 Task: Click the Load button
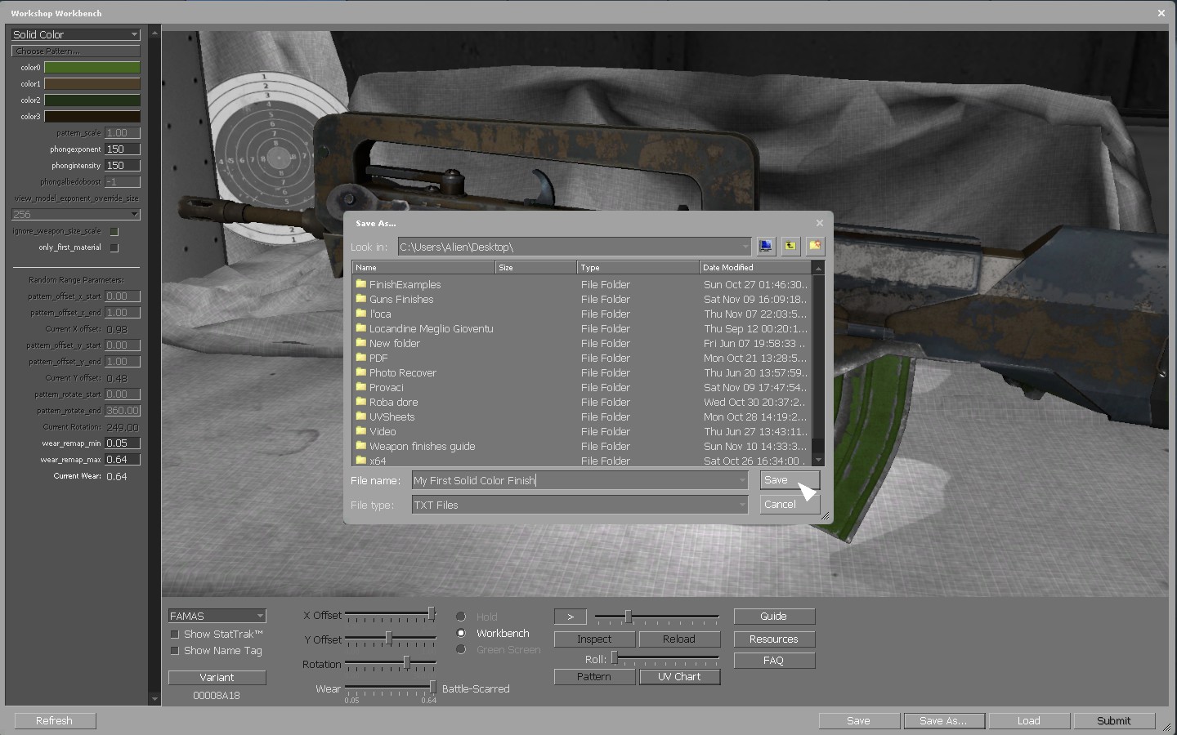click(x=1029, y=721)
